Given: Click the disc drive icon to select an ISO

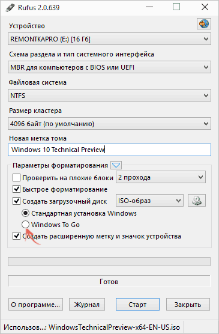Looking at the screenshot, I should coord(197,201).
